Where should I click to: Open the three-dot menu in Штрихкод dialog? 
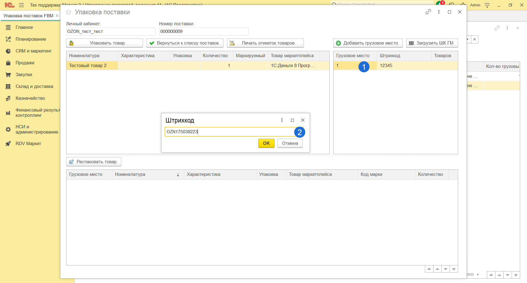(282, 120)
